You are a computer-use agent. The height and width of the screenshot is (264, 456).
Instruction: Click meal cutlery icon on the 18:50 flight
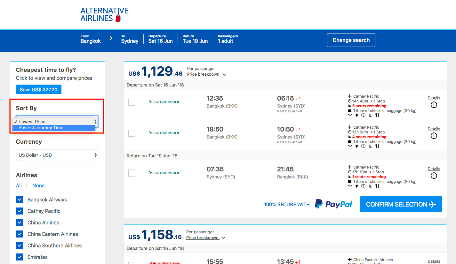(x=377, y=146)
